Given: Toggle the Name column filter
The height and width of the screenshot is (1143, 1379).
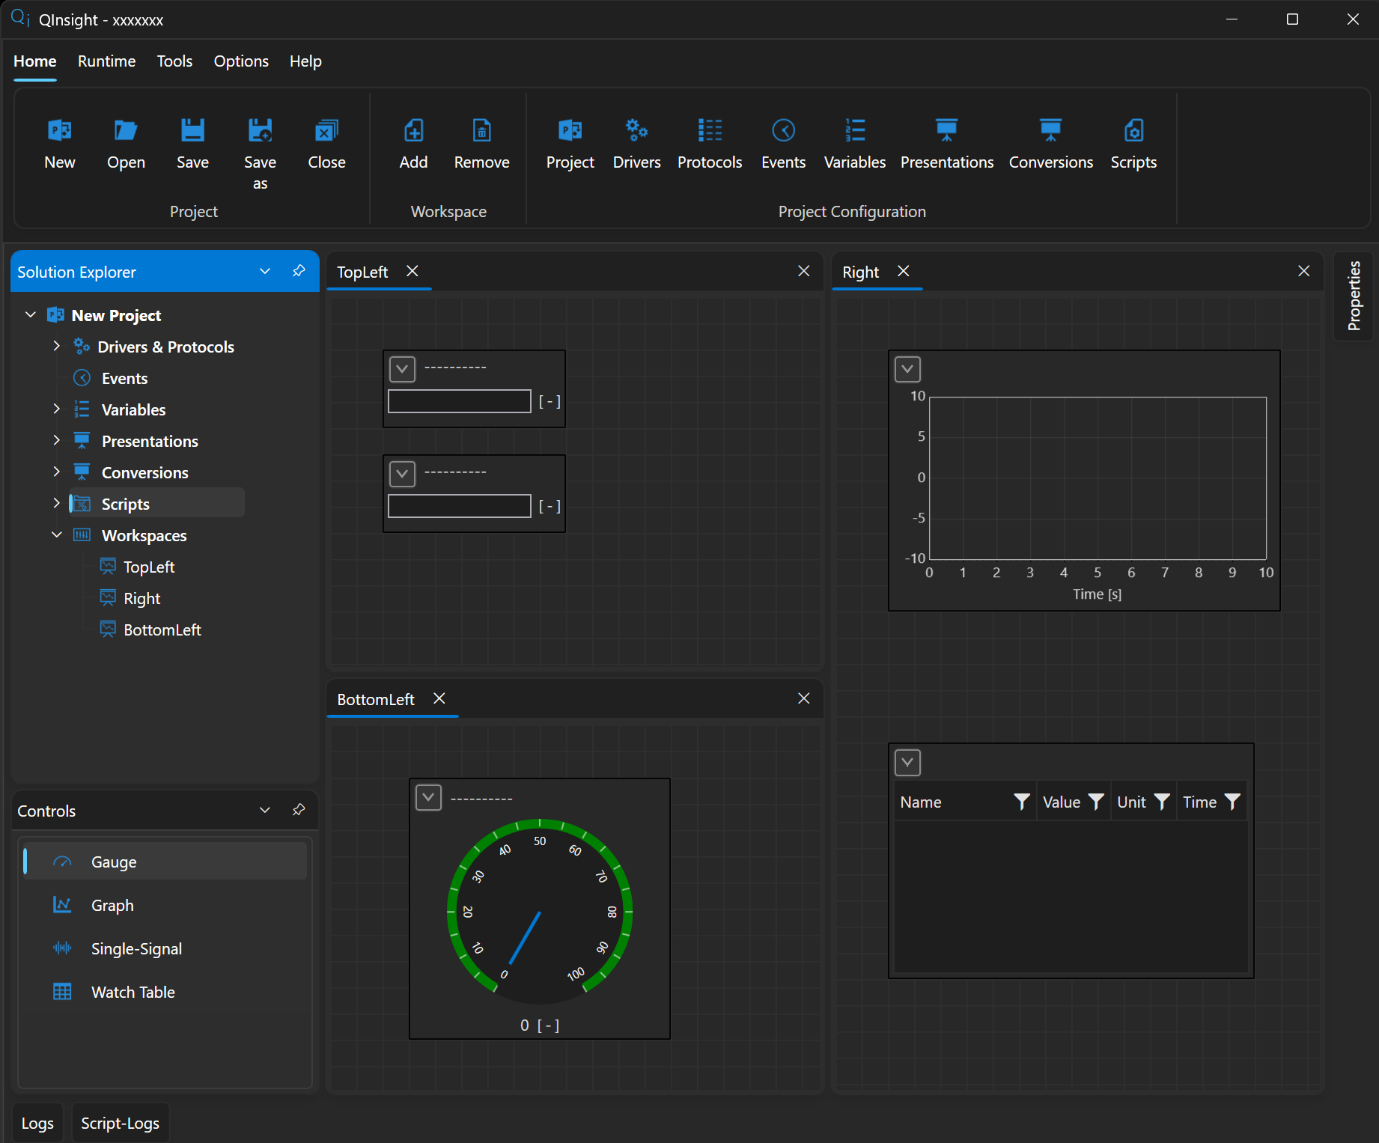Looking at the screenshot, I should (x=1021, y=802).
